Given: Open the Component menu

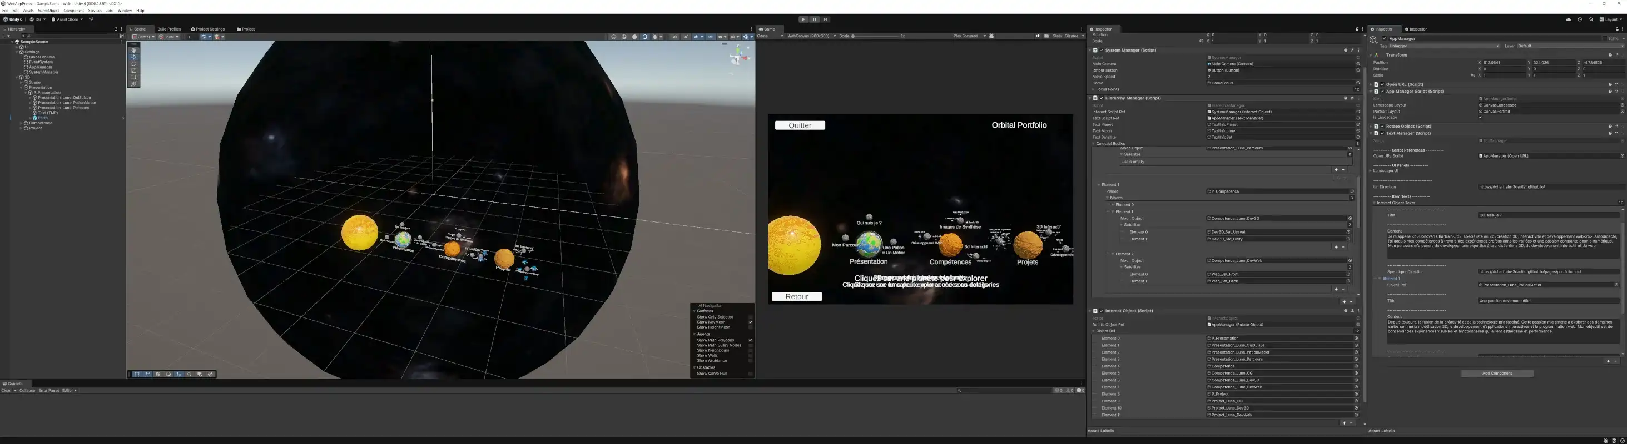Looking at the screenshot, I should 73,10.
